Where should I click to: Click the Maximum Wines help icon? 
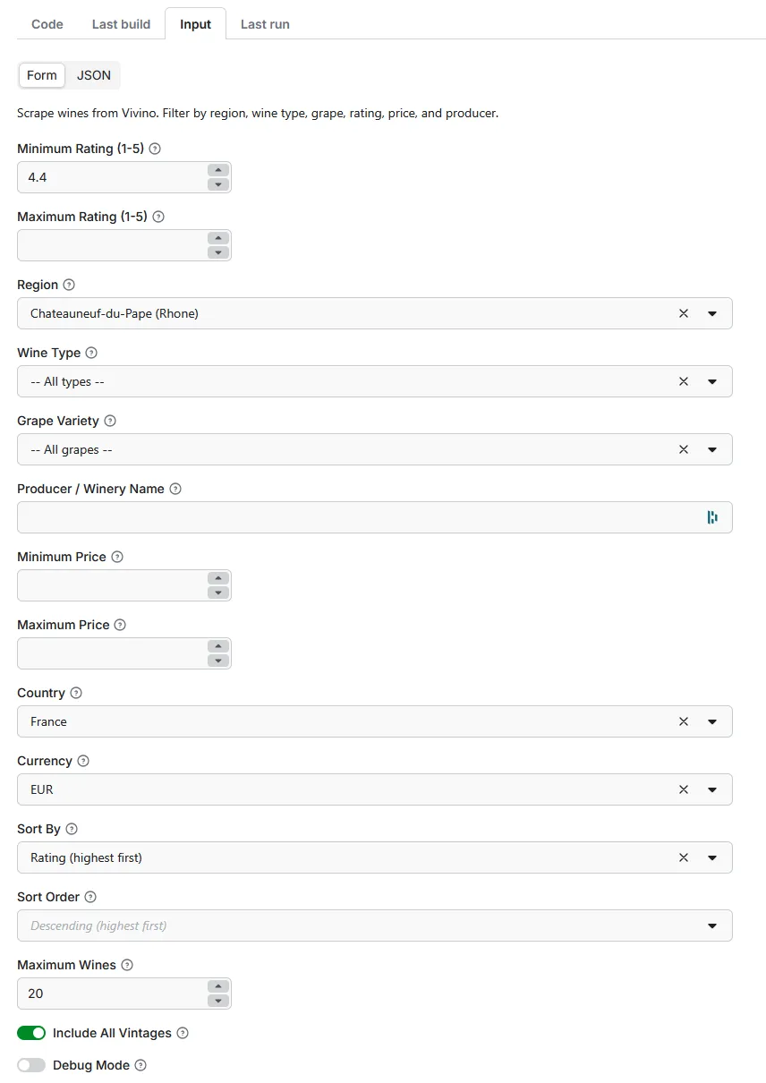(125, 965)
